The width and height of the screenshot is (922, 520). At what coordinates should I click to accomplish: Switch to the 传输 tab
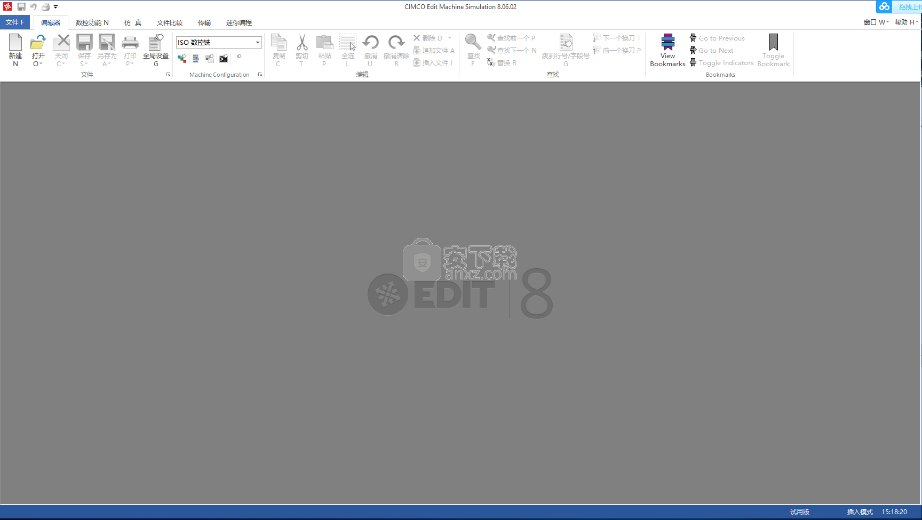coord(204,22)
